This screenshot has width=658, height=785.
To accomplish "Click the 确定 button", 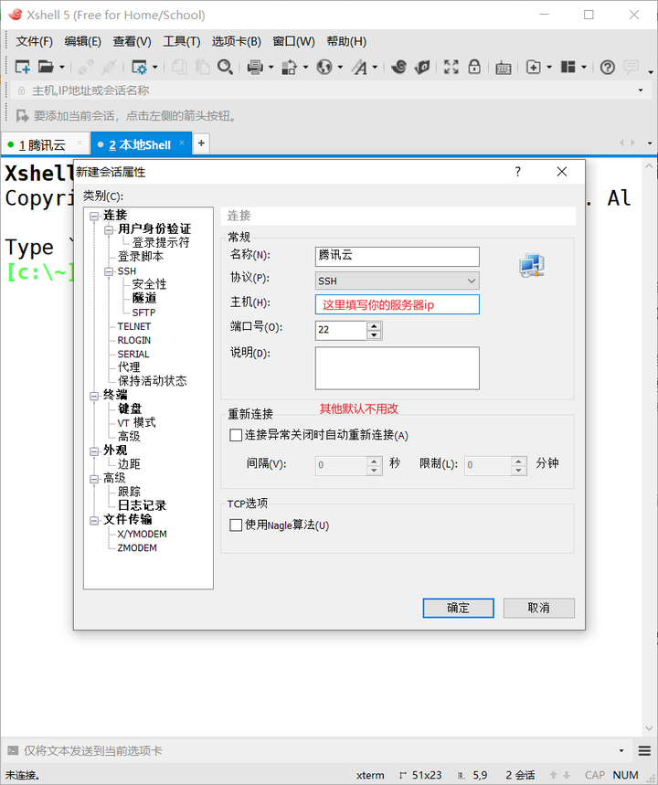I will pos(458,608).
